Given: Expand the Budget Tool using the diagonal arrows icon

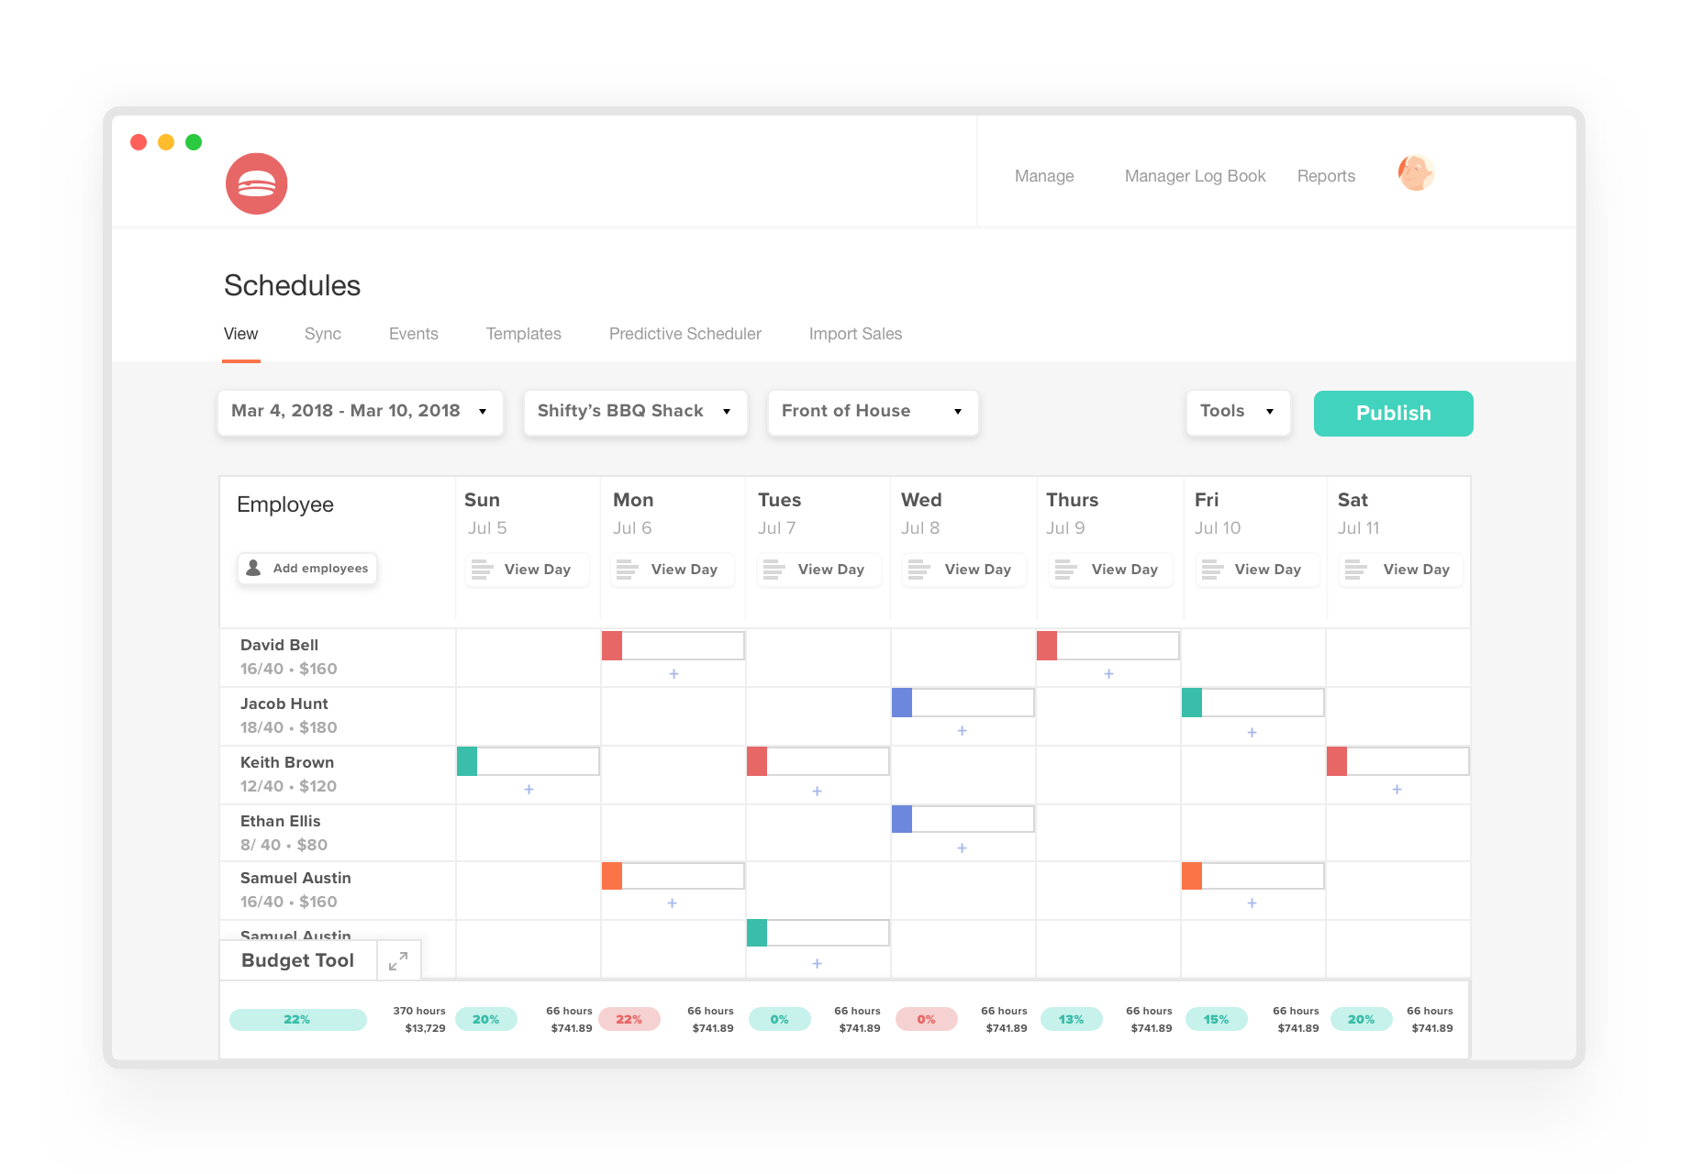Looking at the screenshot, I should (397, 960).
